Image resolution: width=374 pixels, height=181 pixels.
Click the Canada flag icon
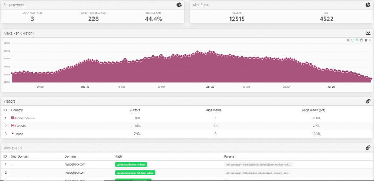13,126
